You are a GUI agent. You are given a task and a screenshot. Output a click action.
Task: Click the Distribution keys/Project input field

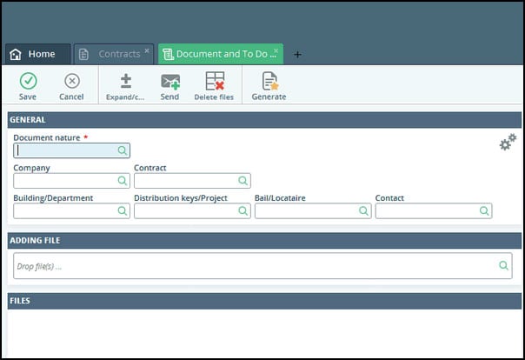[185, 210]
